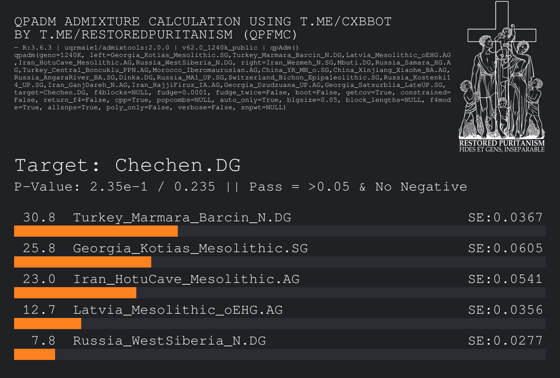Click the T.ME/RESTOREDPURITANISM (QPFMC) byline
The height and width of the screenshot is (378, 560).
[156, 35]
